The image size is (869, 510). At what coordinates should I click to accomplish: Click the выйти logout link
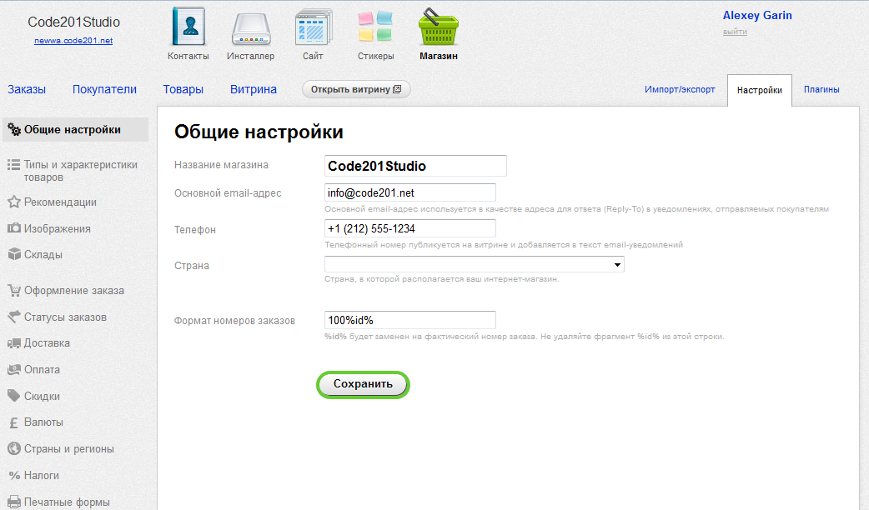tap(734, 32)
